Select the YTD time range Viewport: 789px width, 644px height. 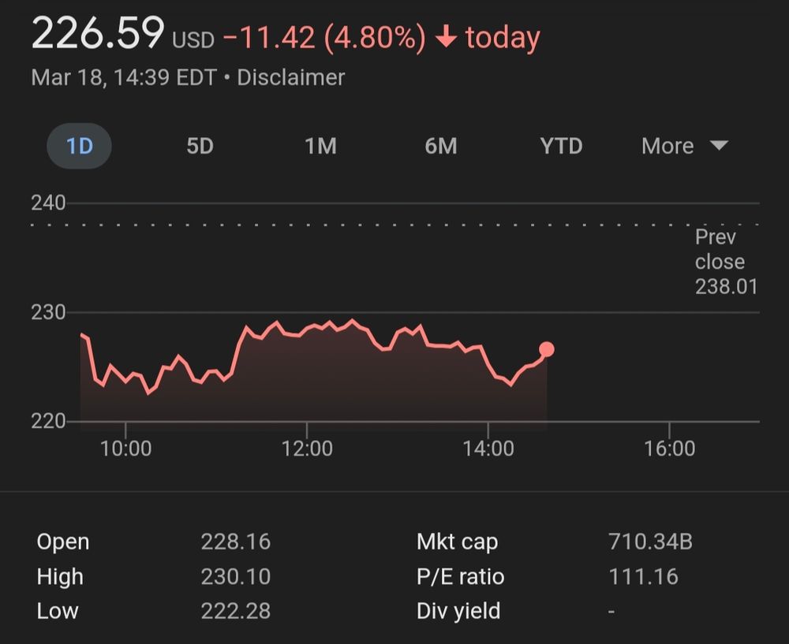pyautogui.click(x=561, y=147)
